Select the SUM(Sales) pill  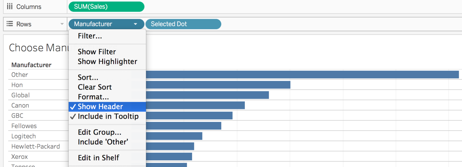point(106,7)
